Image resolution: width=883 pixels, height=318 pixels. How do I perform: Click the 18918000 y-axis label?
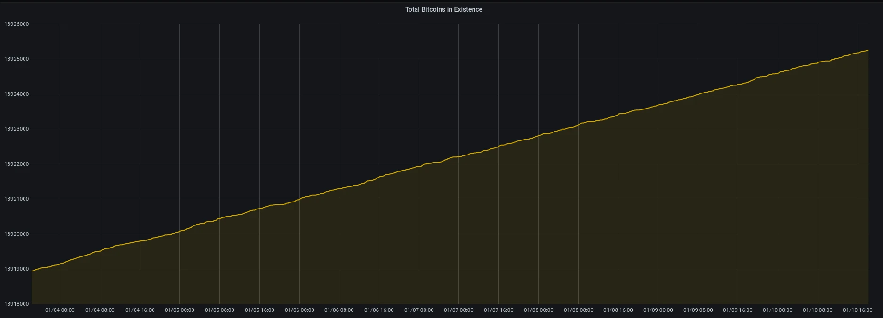[x=16, y=304]
